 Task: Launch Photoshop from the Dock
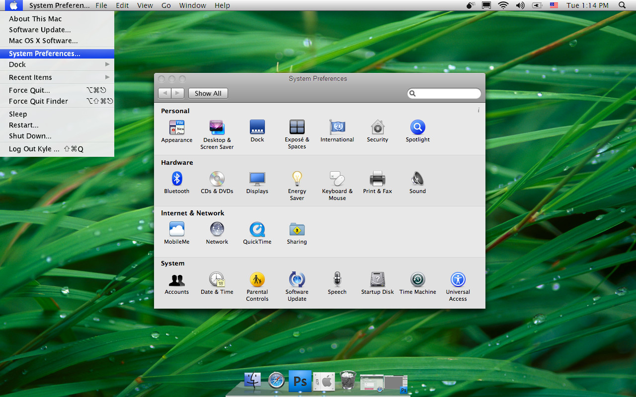point(300,381)
